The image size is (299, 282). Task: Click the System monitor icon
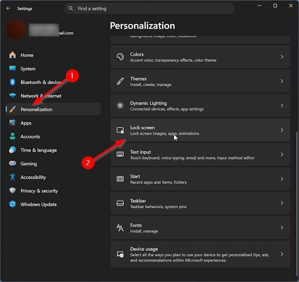point(12,69)
